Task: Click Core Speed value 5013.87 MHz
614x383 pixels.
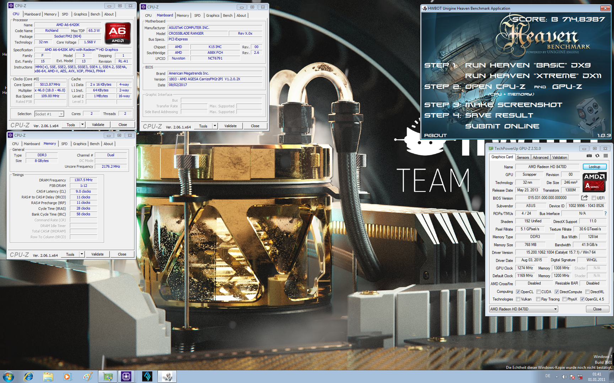Action: [50, 85]
